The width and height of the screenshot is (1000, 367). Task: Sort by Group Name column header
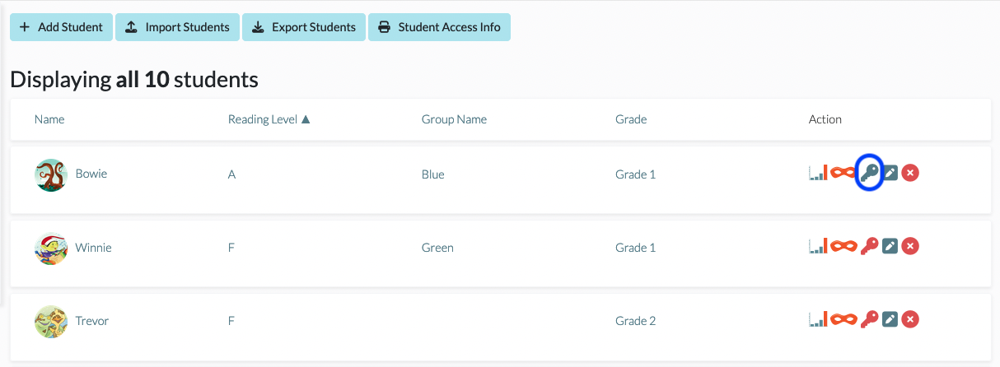pos(454,119)
